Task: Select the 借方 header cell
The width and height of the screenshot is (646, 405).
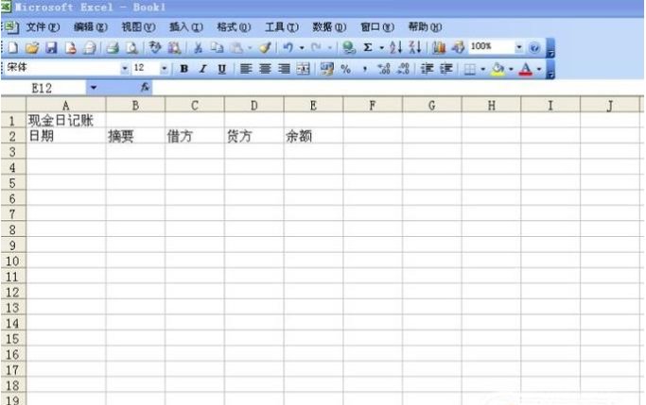Action: point(195,136)
